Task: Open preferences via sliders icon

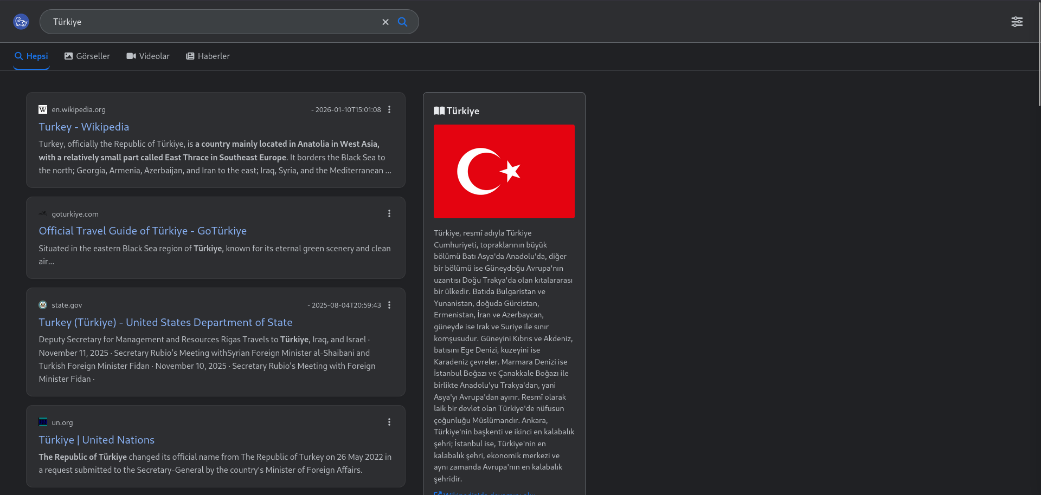Action: (x=1017, y=22)
